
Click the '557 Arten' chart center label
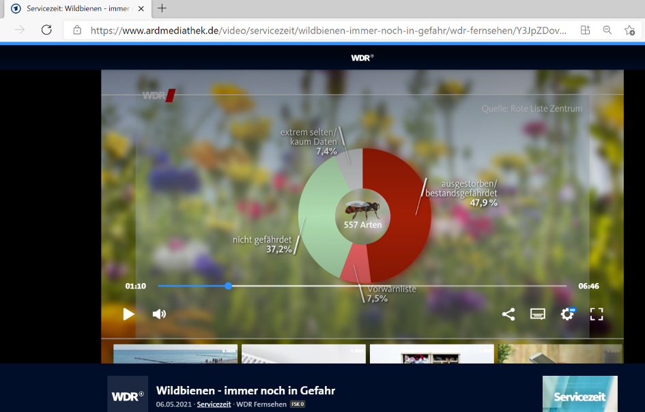click(x=363, y=225)
